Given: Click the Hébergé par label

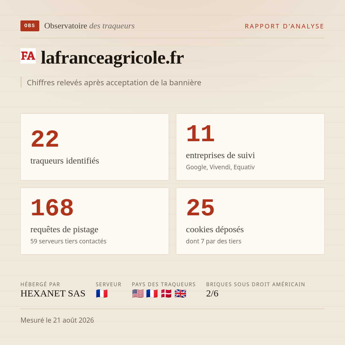Looking at the screenshot, I should pyautogui.click(x=40, y=284).
